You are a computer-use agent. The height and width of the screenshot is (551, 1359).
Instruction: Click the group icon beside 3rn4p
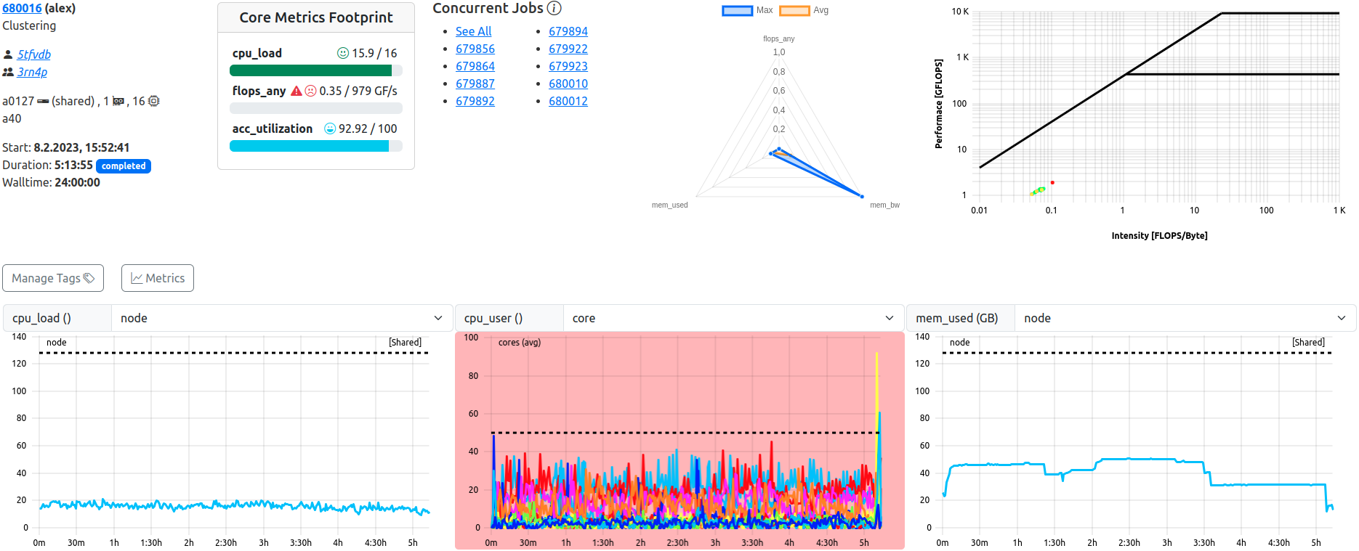8,72
